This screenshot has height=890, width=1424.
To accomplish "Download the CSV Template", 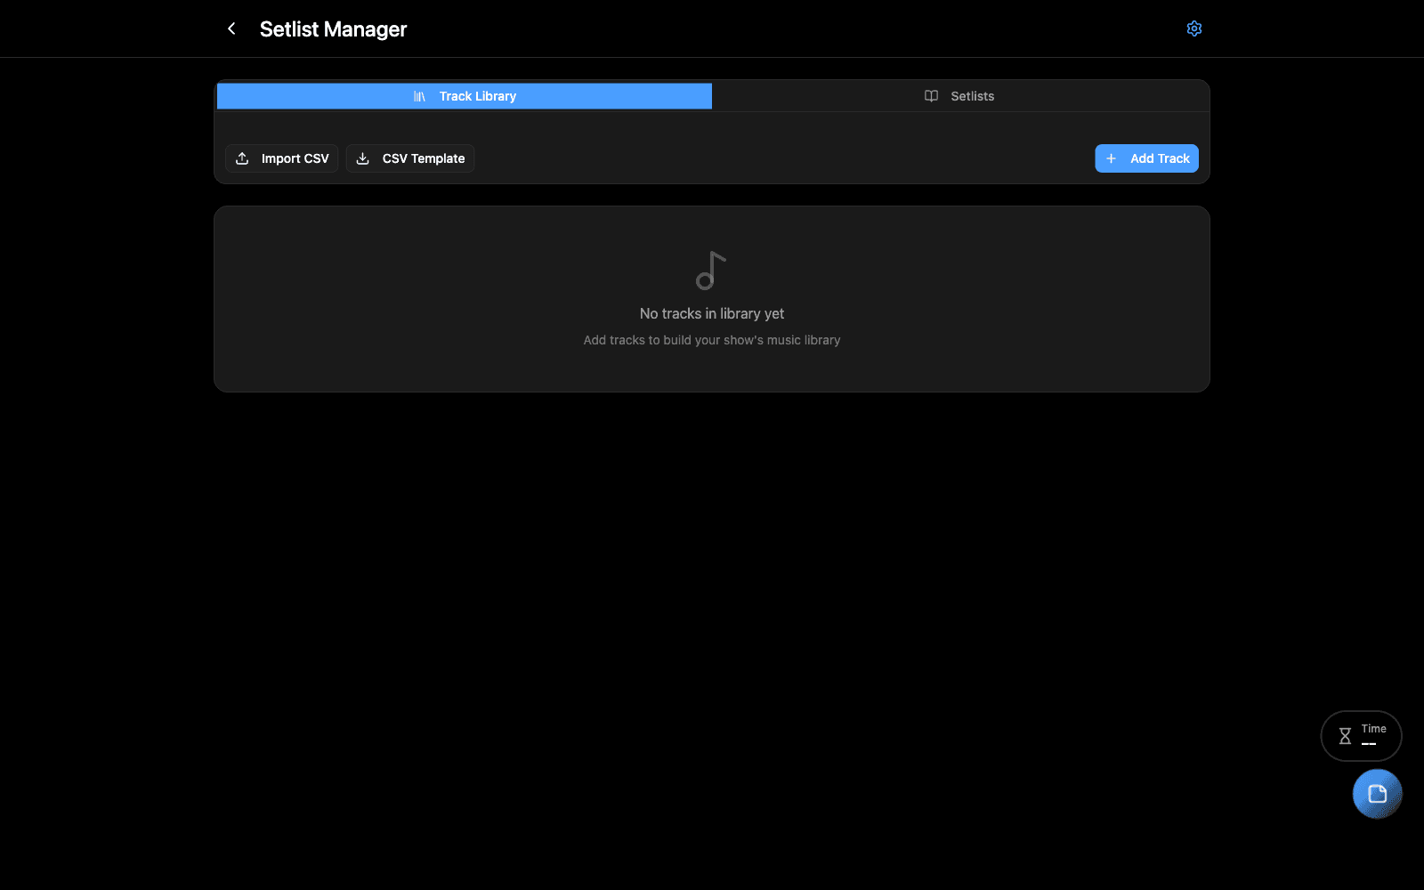I will click(410, 158).
